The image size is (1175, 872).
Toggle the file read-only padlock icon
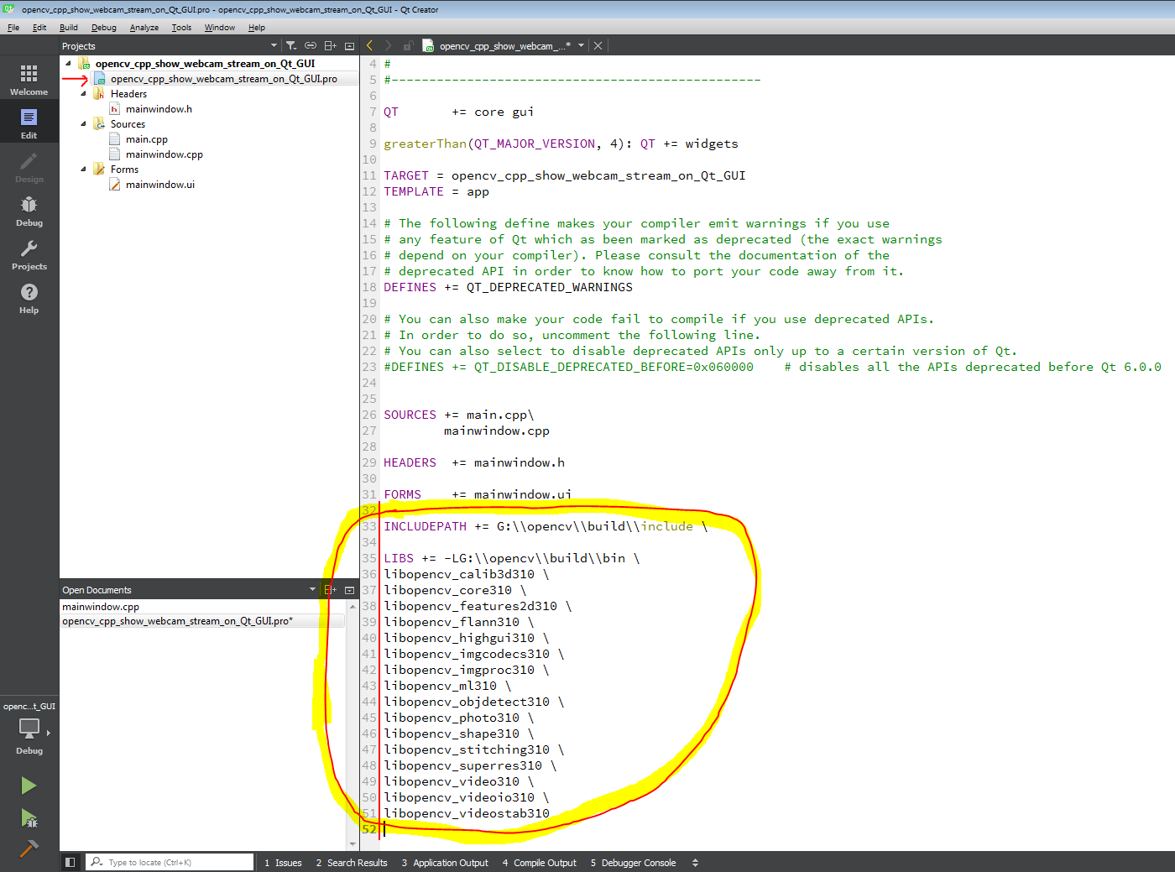click(409, 45)
